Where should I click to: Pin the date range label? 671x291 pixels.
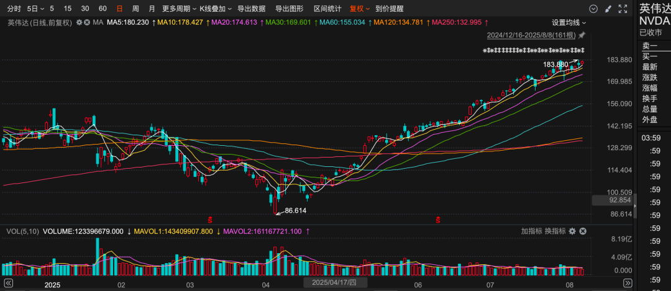click(582, 35)
